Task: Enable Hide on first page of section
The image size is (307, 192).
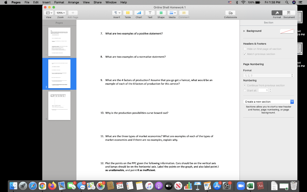Action: pos(245,49)
